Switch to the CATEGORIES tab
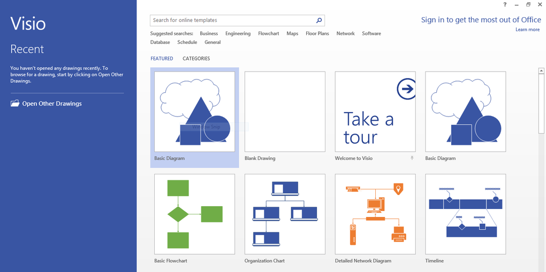Image resolution: width=546 pixels, height=272 pixels. tap(196, 59)
